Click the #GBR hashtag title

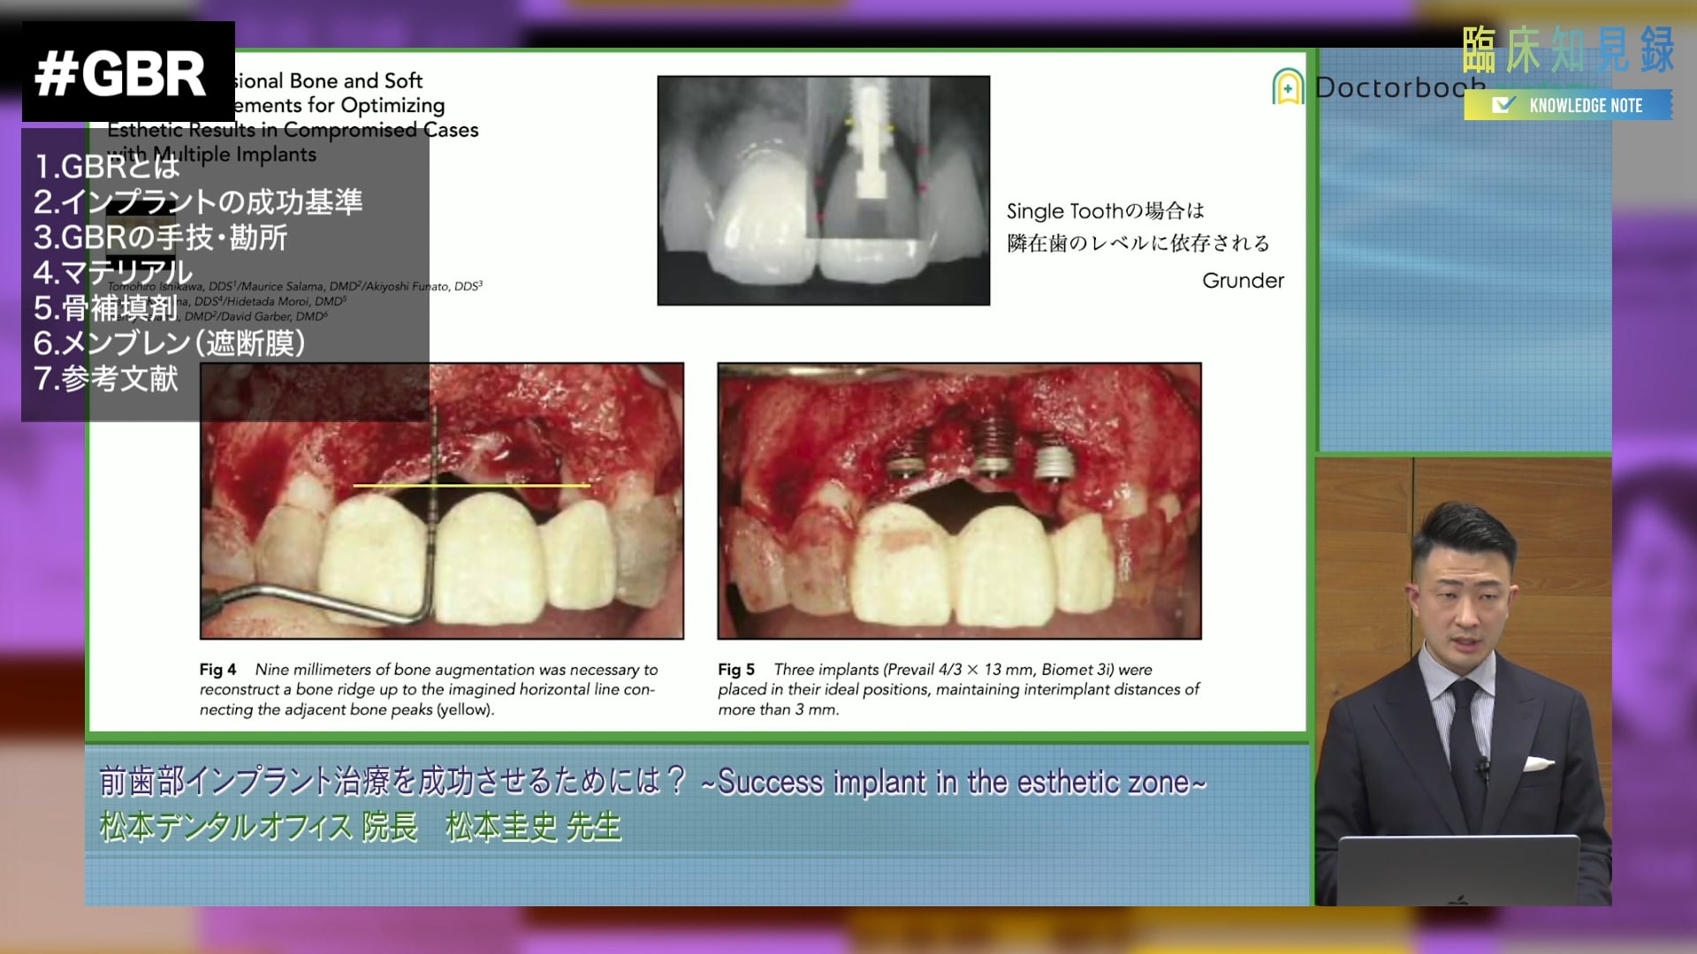[121, 73]
